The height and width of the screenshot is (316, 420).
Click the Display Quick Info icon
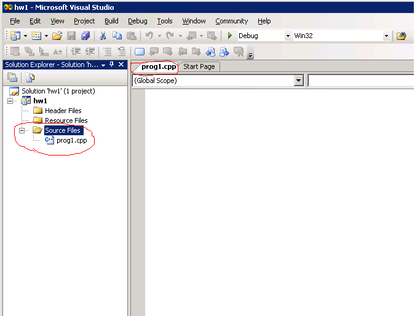point(44,51)
